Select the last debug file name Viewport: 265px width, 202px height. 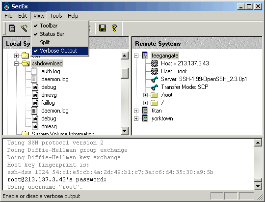[x=49, y=118]
